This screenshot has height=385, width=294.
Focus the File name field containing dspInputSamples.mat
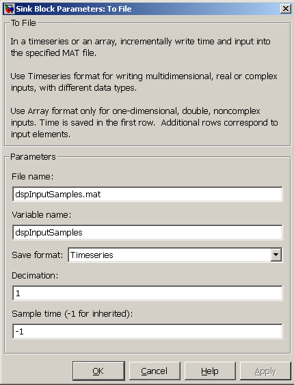(148, 195)
